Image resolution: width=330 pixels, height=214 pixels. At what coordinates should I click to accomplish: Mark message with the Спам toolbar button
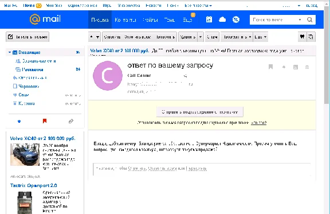point(212,37)
